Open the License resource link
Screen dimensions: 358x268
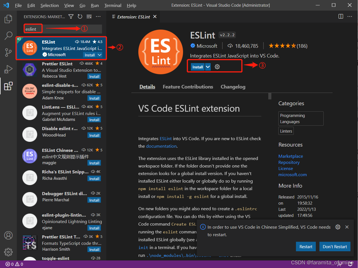pyautogui.click(x=286, y=168)
